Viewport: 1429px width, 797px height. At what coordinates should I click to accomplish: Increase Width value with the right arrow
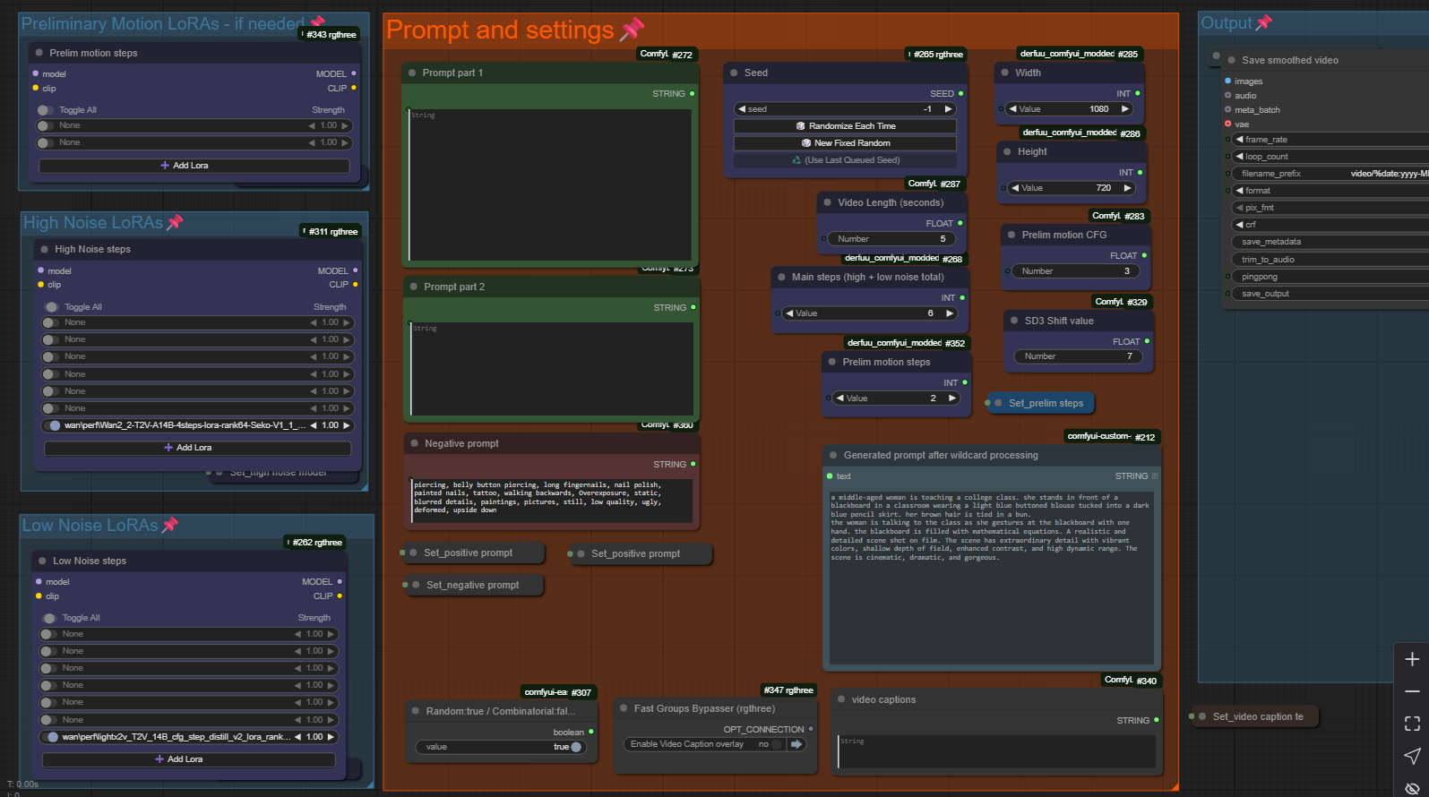point(1125,109)
